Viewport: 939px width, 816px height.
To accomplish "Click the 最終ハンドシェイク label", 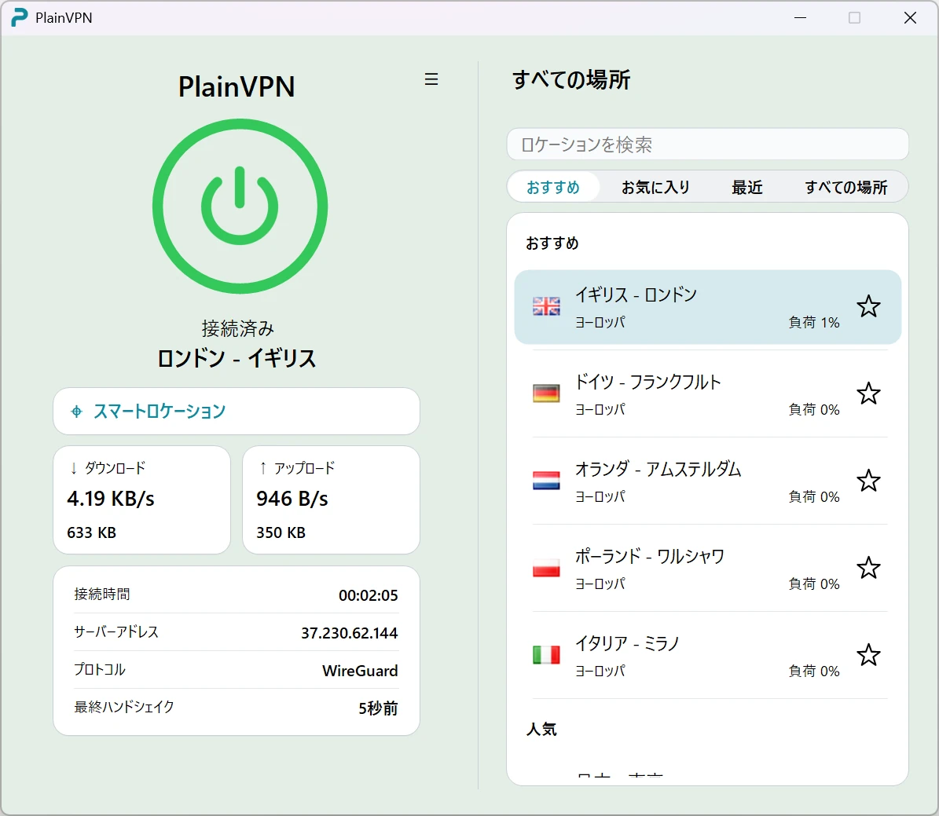I will click(124, 707).
